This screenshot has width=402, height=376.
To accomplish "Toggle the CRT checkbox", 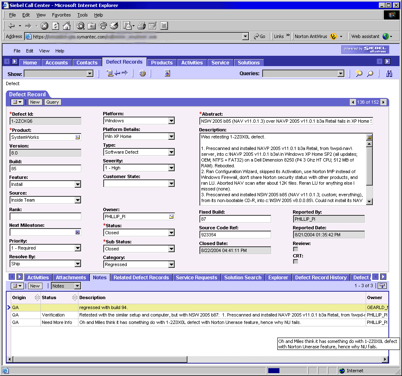I will (x=296, y=262).
